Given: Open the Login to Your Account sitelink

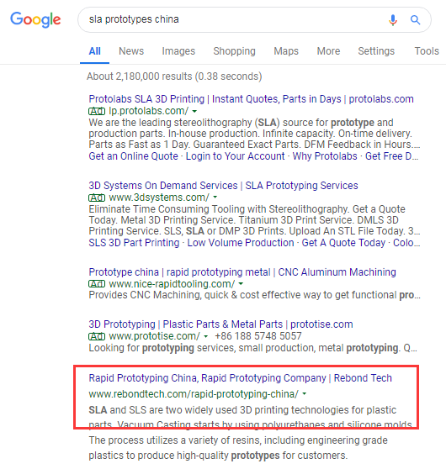Looking at the screenshot, I should click(x=235, y=156).
